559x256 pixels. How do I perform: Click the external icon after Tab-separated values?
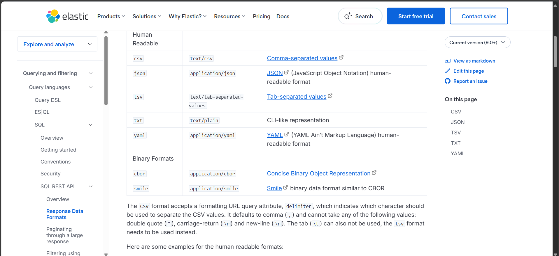330,96
